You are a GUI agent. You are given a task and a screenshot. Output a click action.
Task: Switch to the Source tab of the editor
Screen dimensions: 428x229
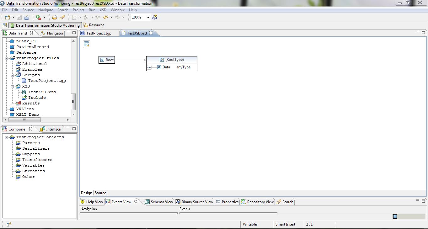pyautogui.click(x=100, y=193)
